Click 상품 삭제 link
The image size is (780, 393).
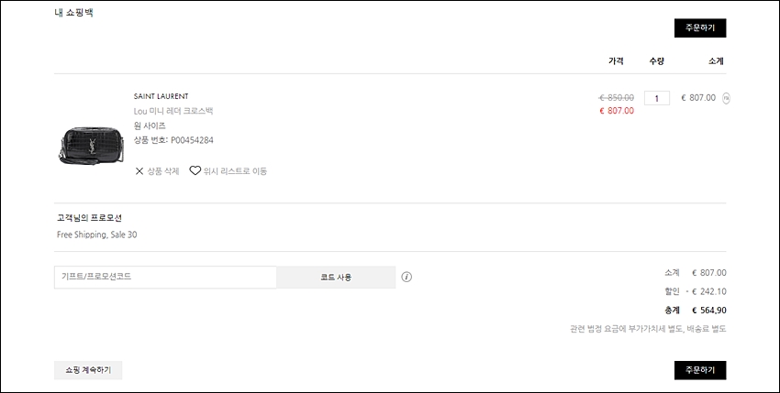pos(163,171)
